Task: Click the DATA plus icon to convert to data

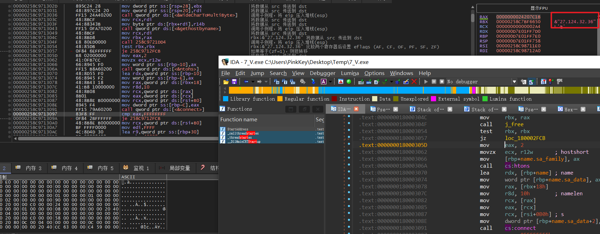Action: tap(369, 82)
